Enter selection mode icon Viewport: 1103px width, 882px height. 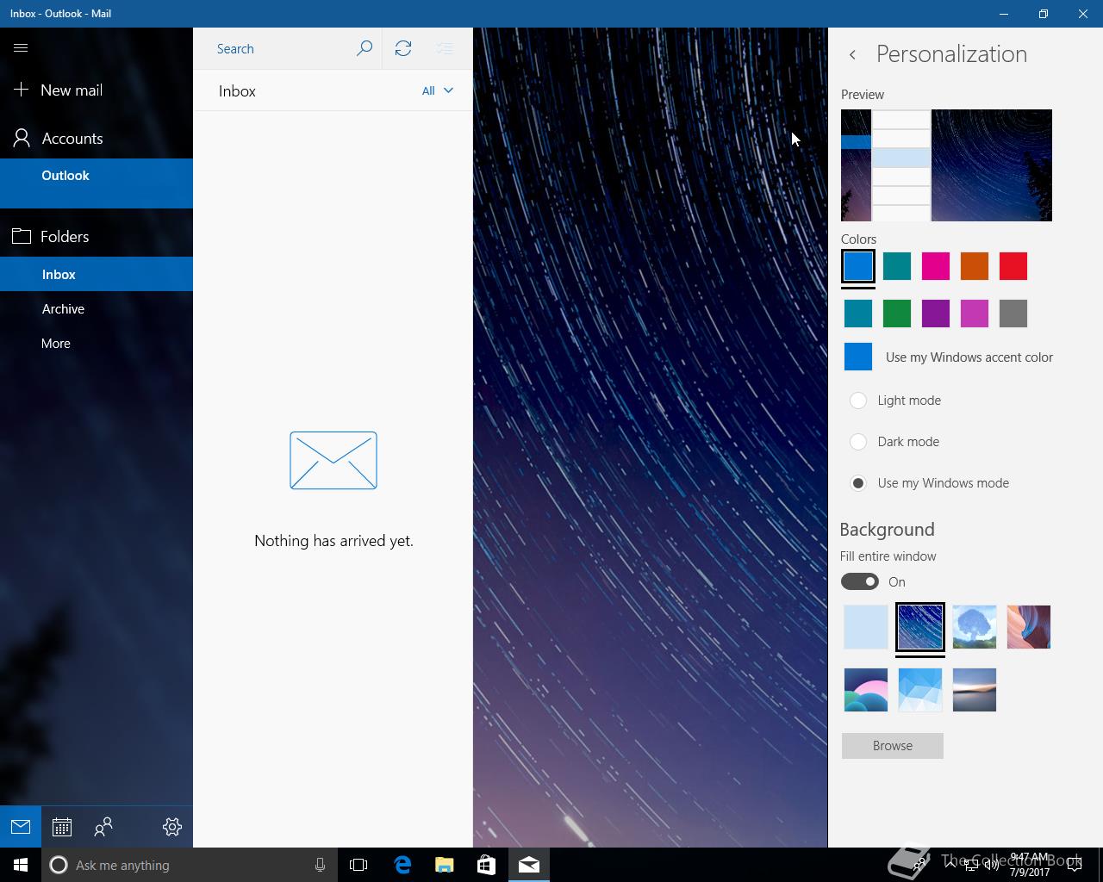coord(445,48)
